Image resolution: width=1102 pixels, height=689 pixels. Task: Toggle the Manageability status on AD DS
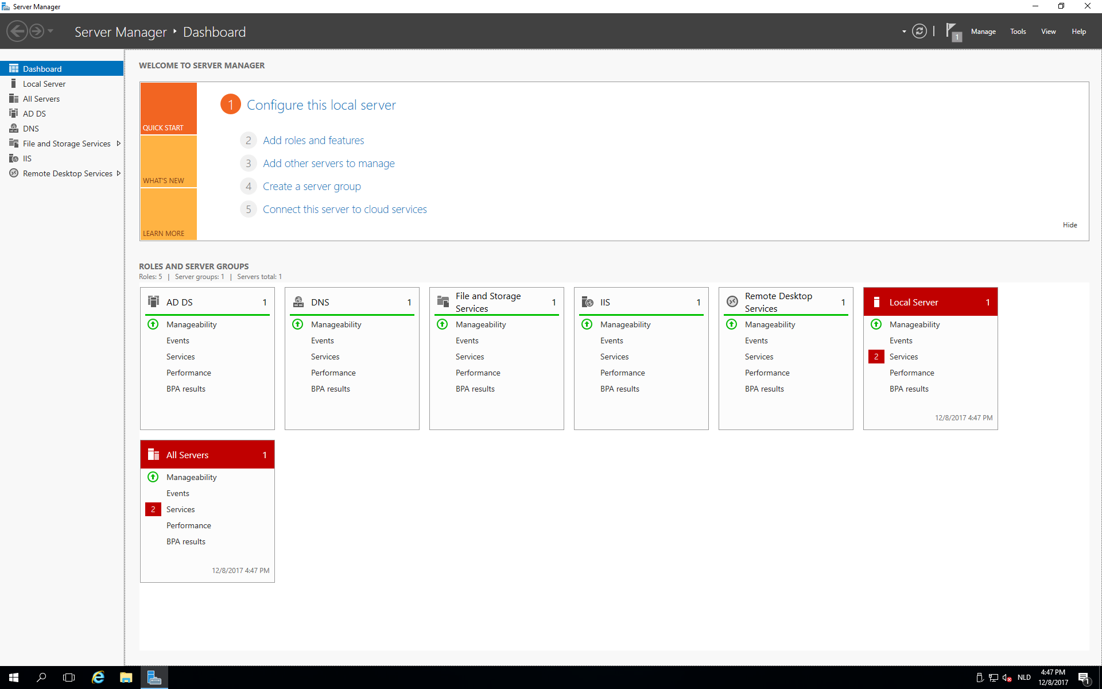point(153,324)
